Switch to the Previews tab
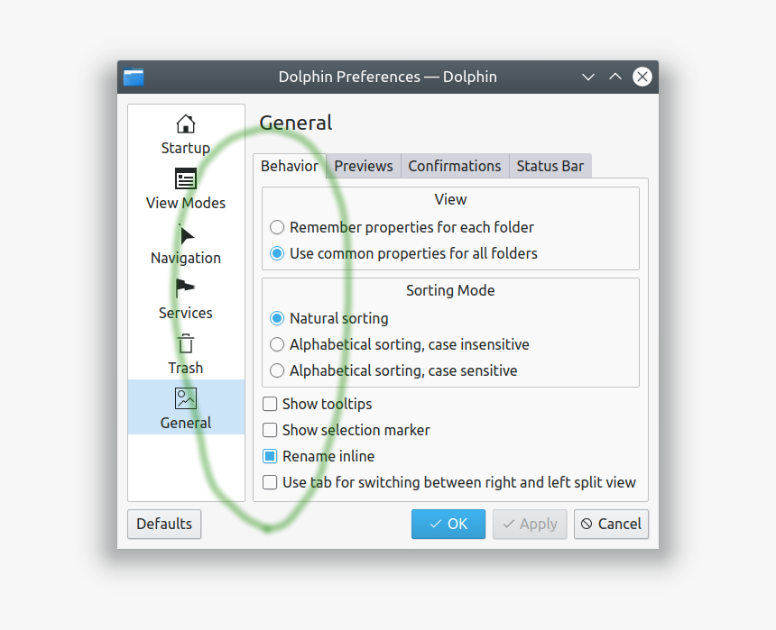This screenshot has width=776, height=630. [x=364, y=166]
